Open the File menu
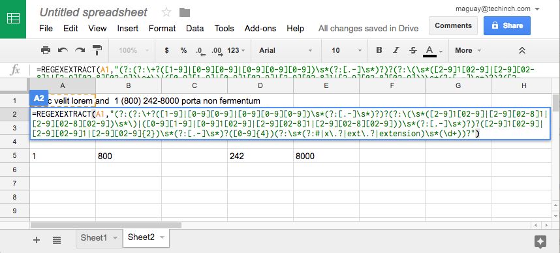 (46, 28)
